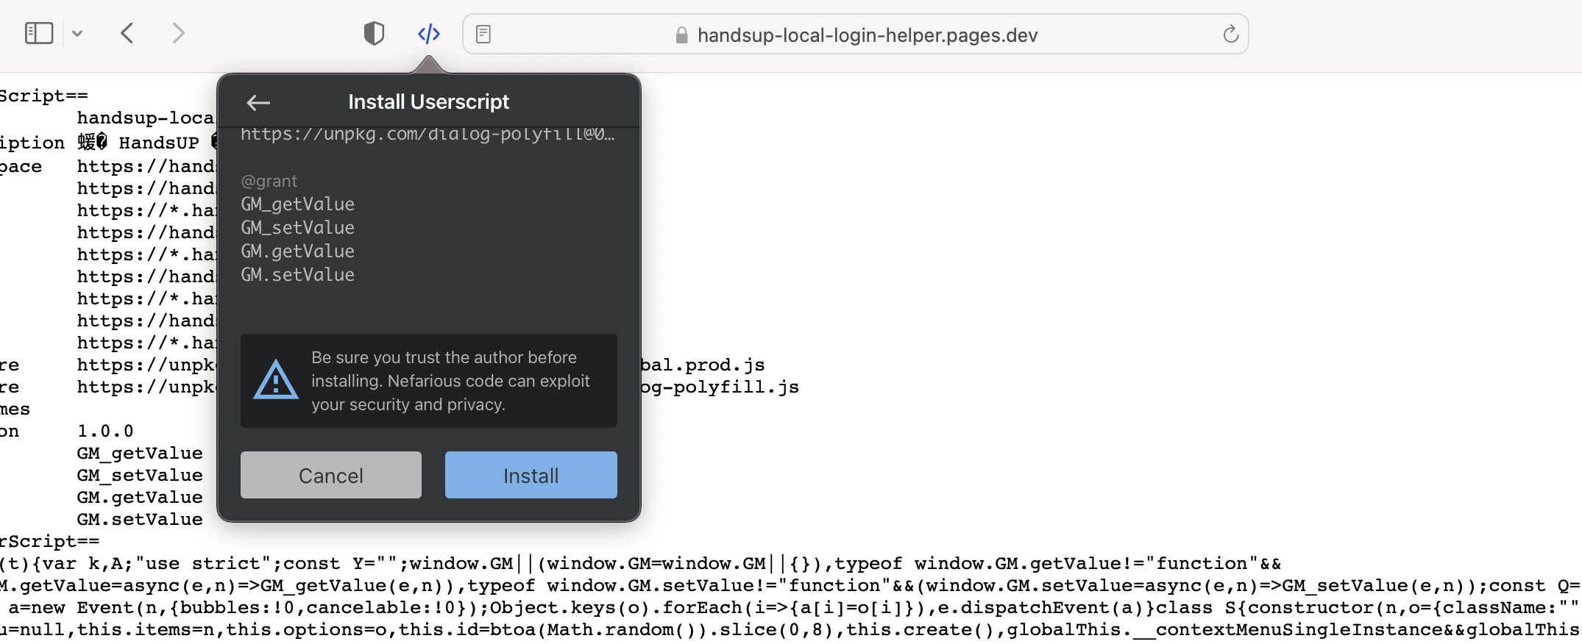1582x644 pixels.
Task: Click the handsup-local-login-helper.pages.dev address field
Action: (867, 35)
